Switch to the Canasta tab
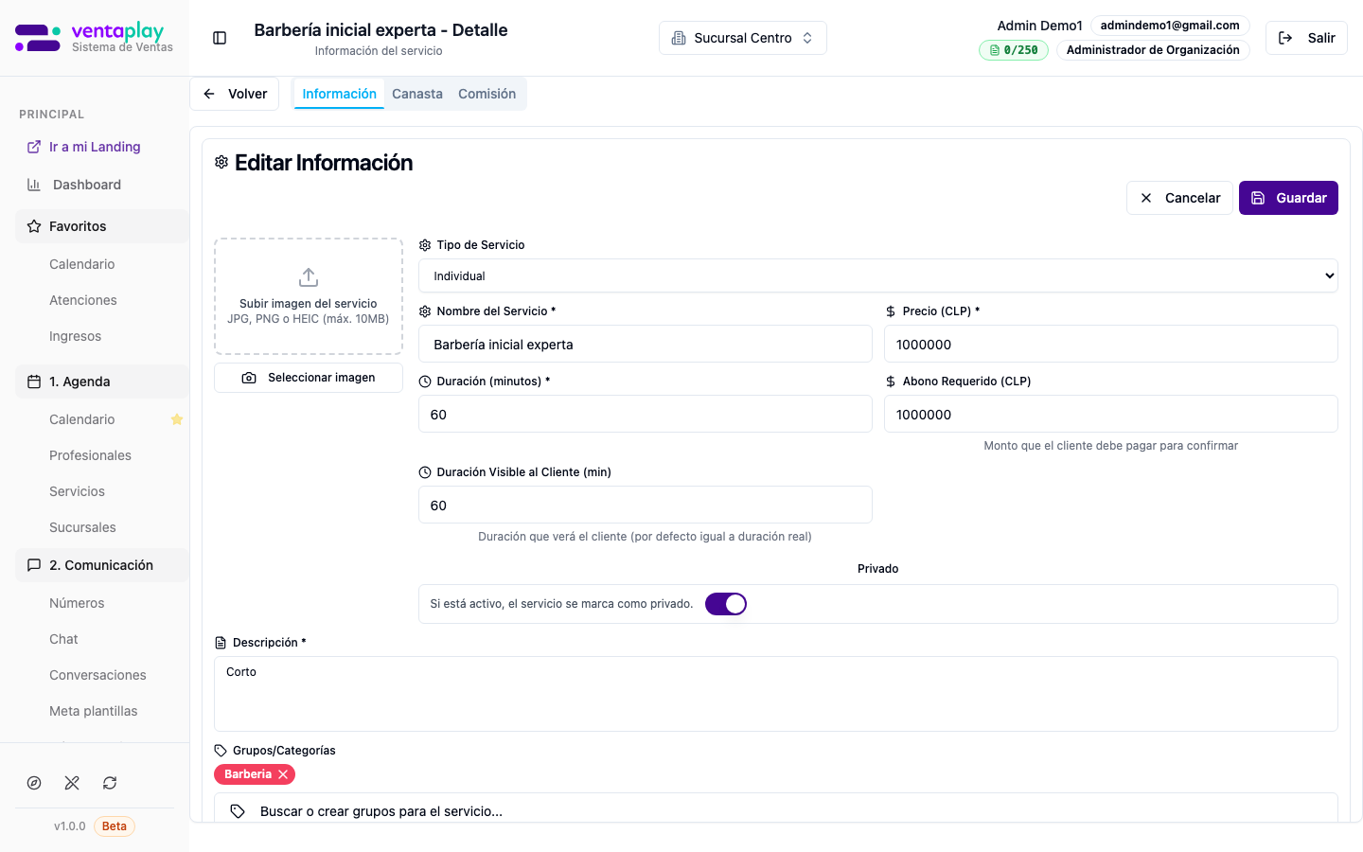The height and width of the screenshot is (852, 1363). 417,94
